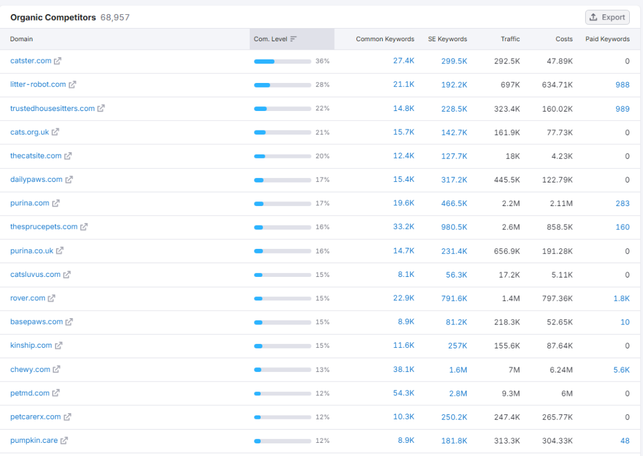Open external link icon beside dailypaws.com
This screenshot has height=456, width=643.
pos(69,180)
